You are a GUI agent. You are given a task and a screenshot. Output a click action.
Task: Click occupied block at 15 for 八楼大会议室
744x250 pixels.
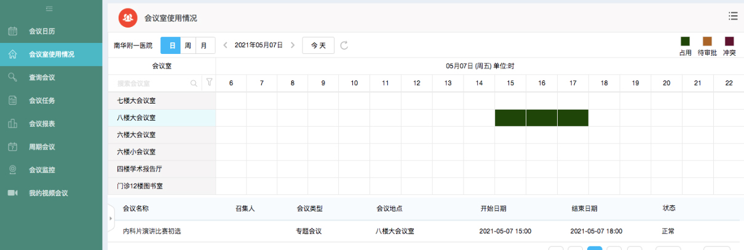[510, 118]
